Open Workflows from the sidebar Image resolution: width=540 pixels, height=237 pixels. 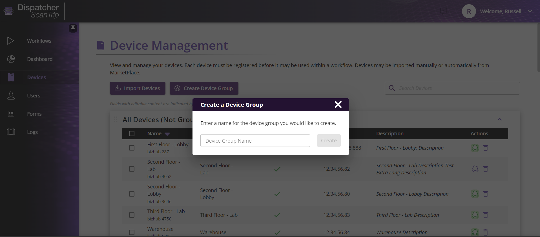tap(39, 41)
